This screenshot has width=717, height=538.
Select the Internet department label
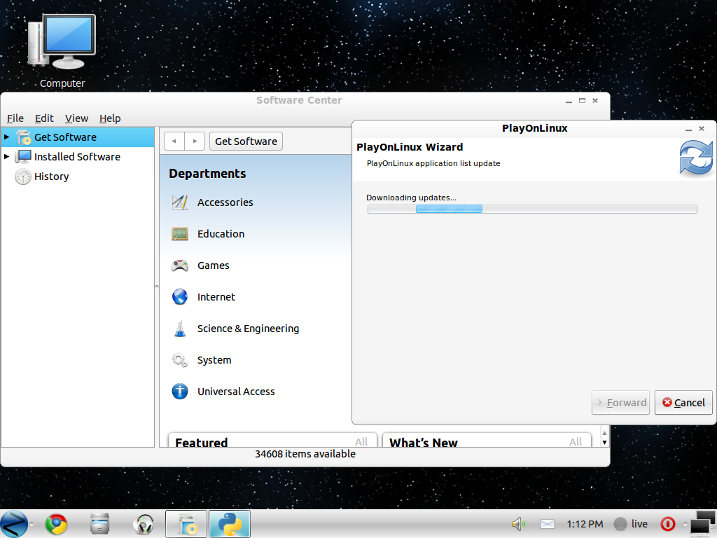pyautogui.click(x=216, y=297)
